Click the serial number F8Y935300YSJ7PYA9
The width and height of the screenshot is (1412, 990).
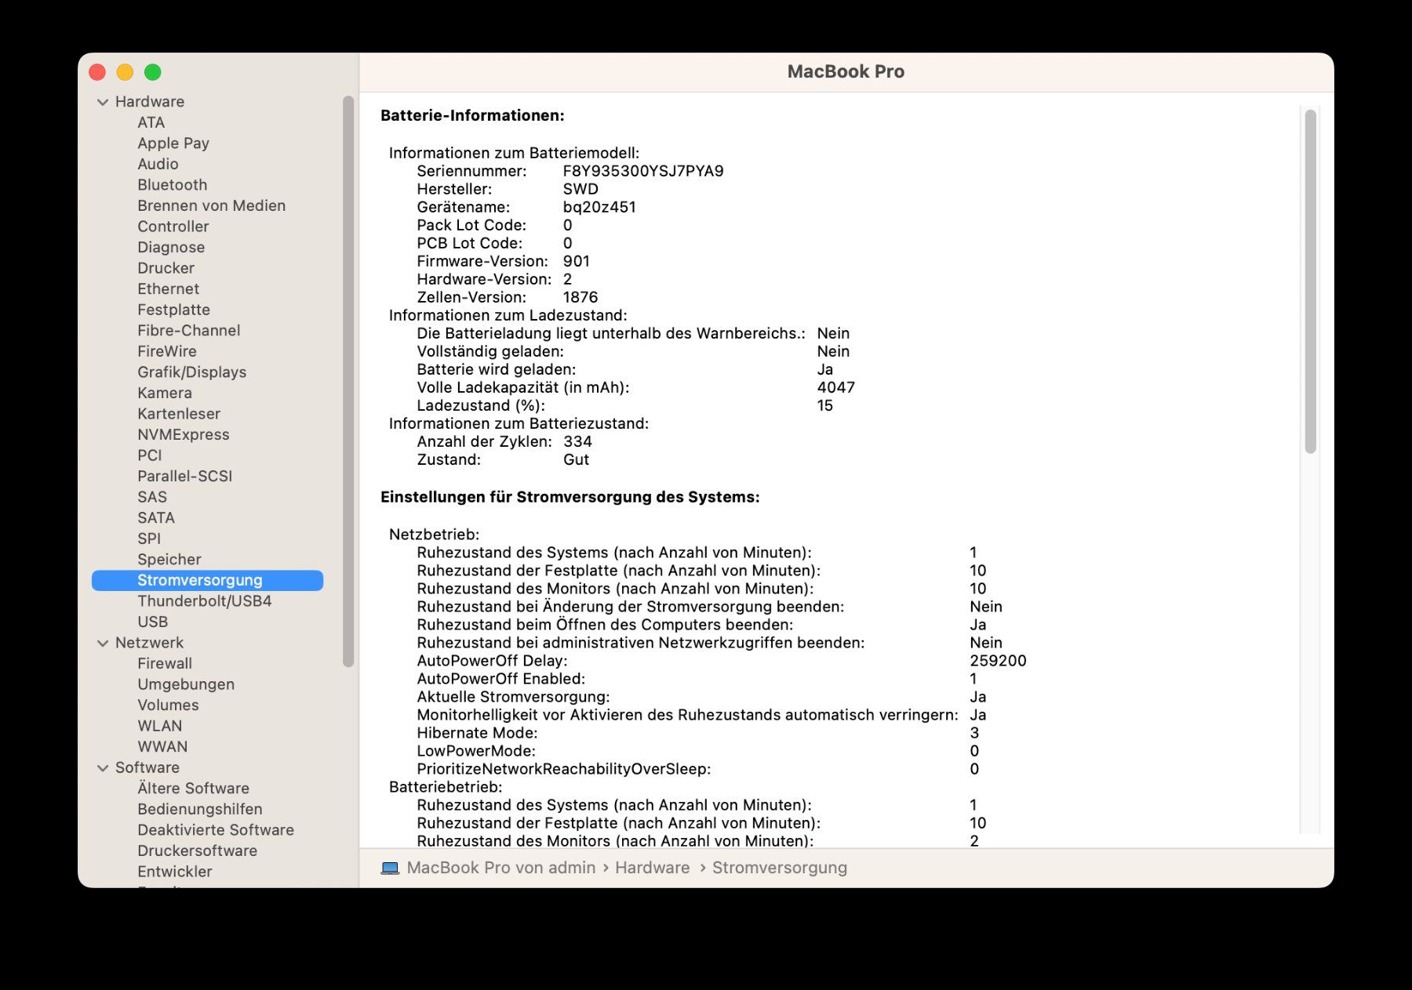[643, 171]
